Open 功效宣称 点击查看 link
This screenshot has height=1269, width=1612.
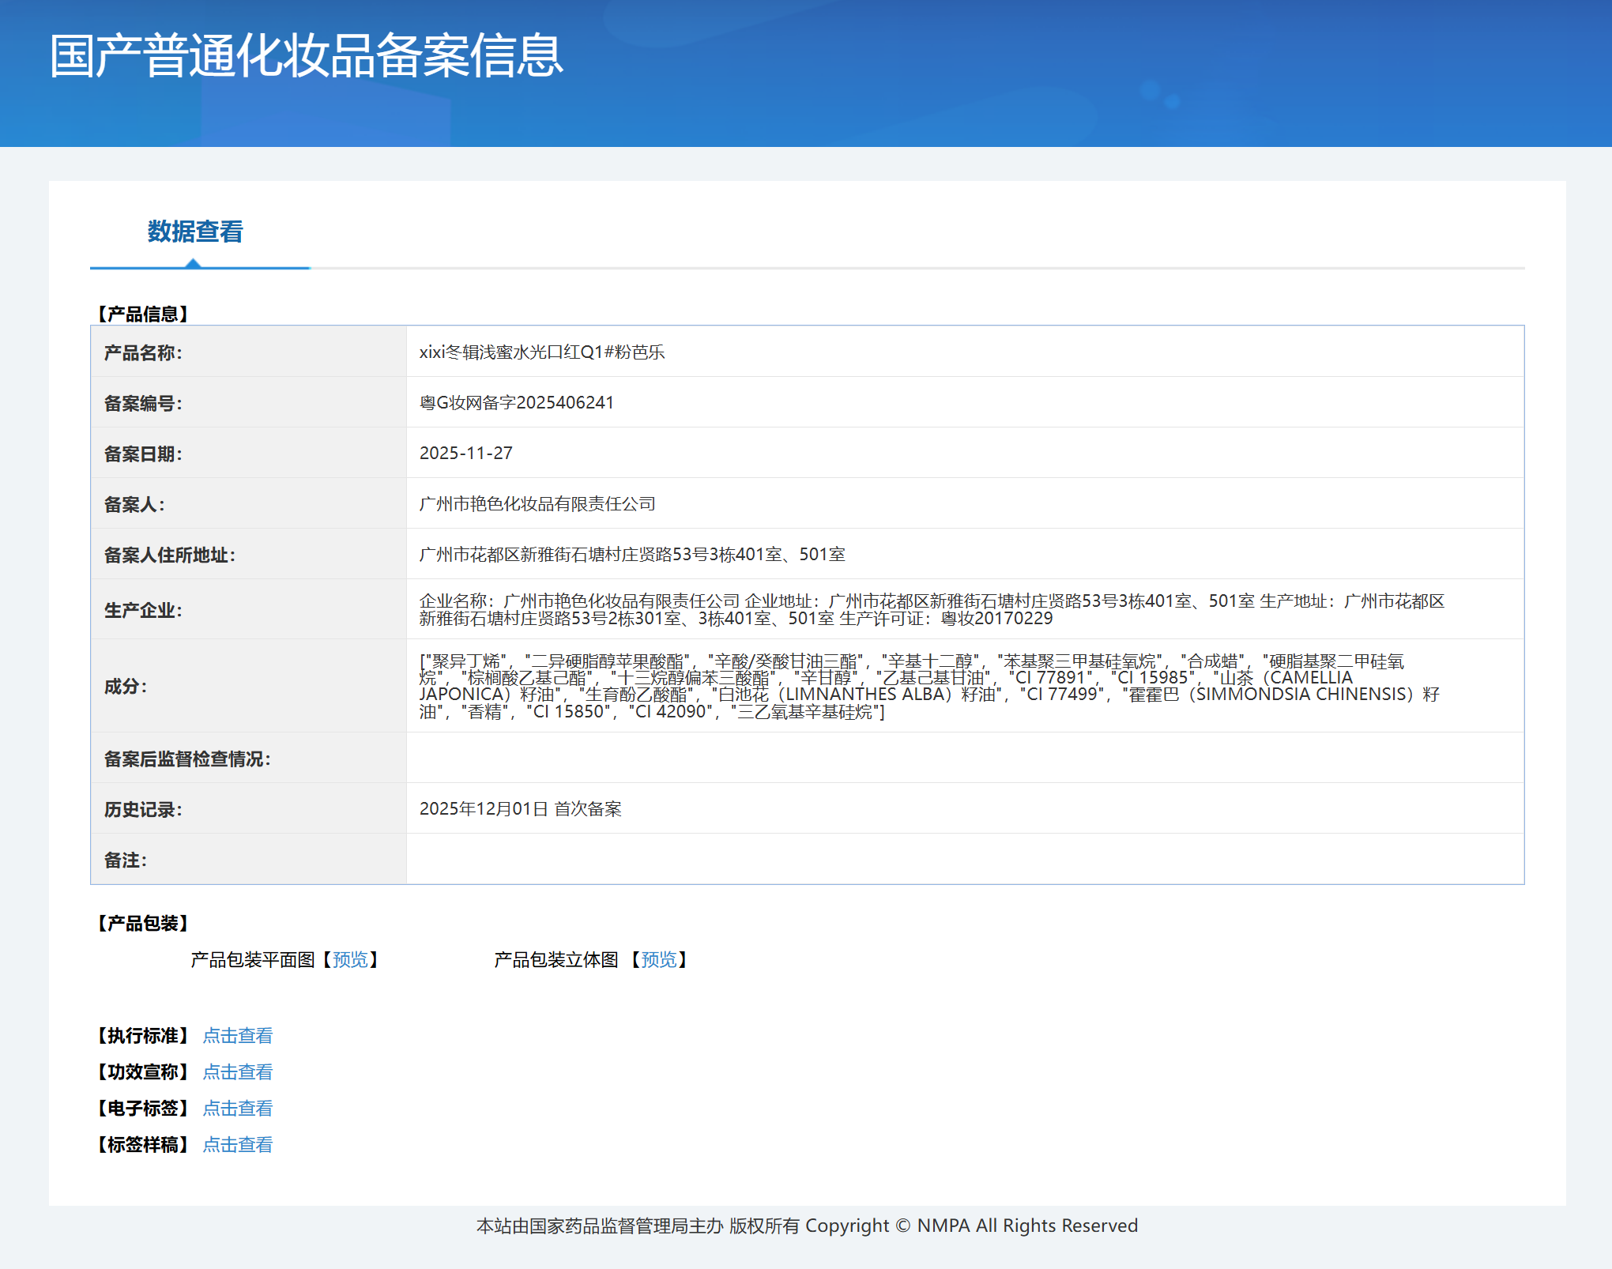coord(238,1071)
